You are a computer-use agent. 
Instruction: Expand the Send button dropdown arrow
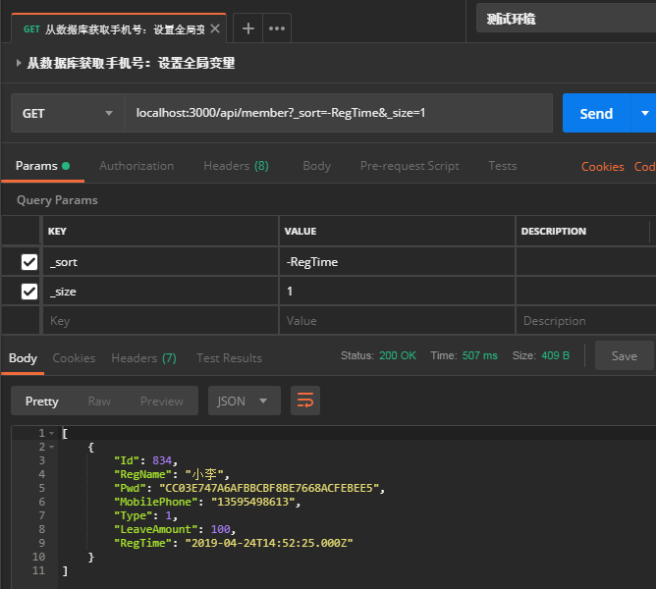pyautogui.click(x=644, y=114)
